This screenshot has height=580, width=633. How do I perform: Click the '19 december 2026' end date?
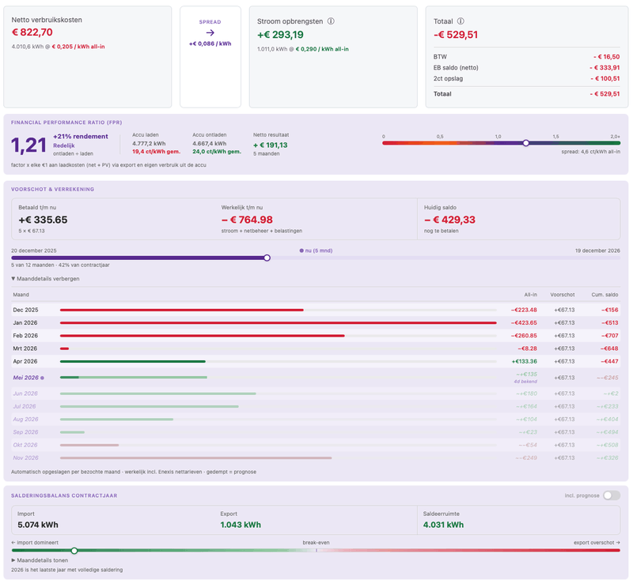[x=597, y=250]
